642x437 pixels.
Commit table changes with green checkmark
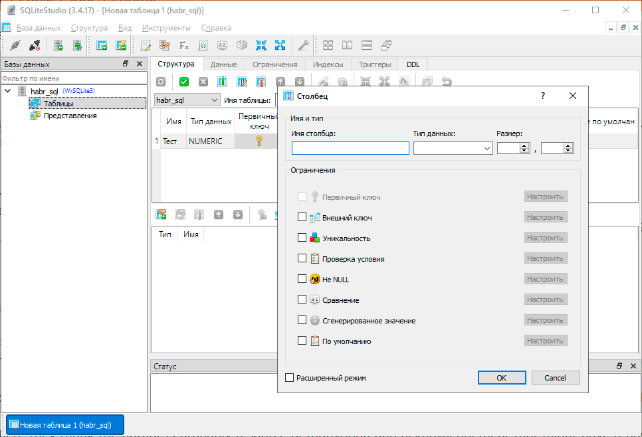coord(184,82)
